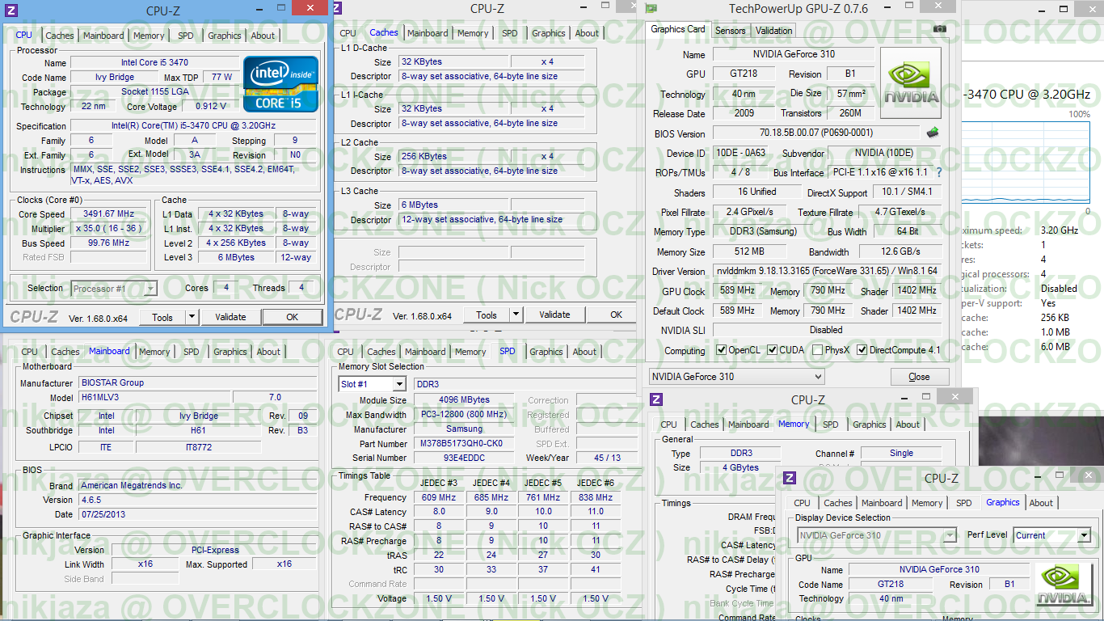
Task: Select the SPD tab in the CPU-Z Graphics window
Action: 964,503
